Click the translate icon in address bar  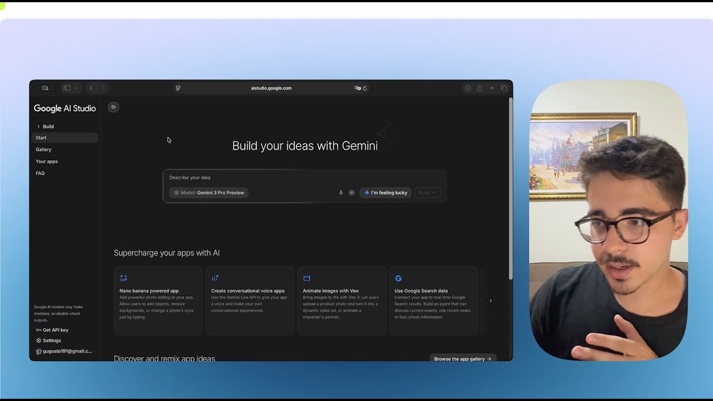coord(358,88)
